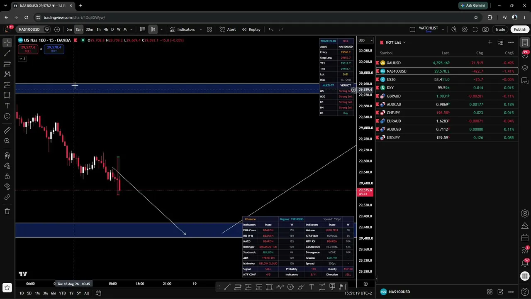Select the 30m timeframe

(89, 29)
